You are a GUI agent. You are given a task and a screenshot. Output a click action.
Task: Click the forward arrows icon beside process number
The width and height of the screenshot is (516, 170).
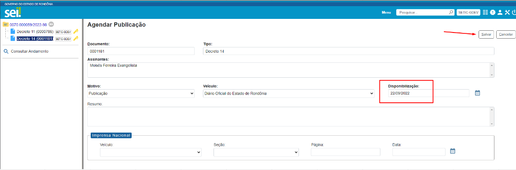[51, 24]
